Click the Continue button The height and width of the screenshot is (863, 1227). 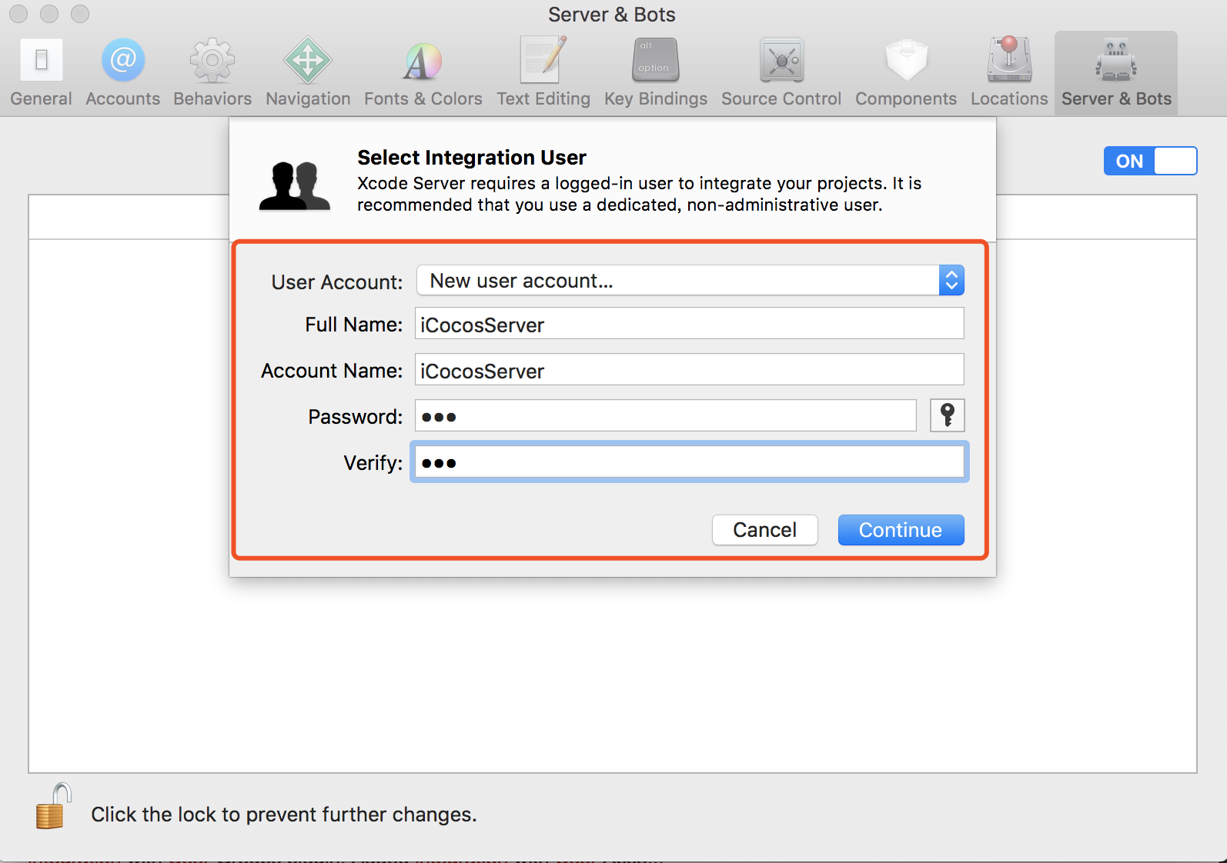(x=901, y=530)
